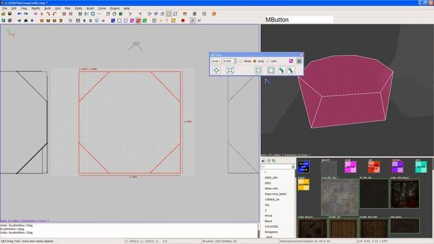Click the rightmost picker icon in UV tool
The height and width of the screenshot is (244, 434).
click(291, 70)
